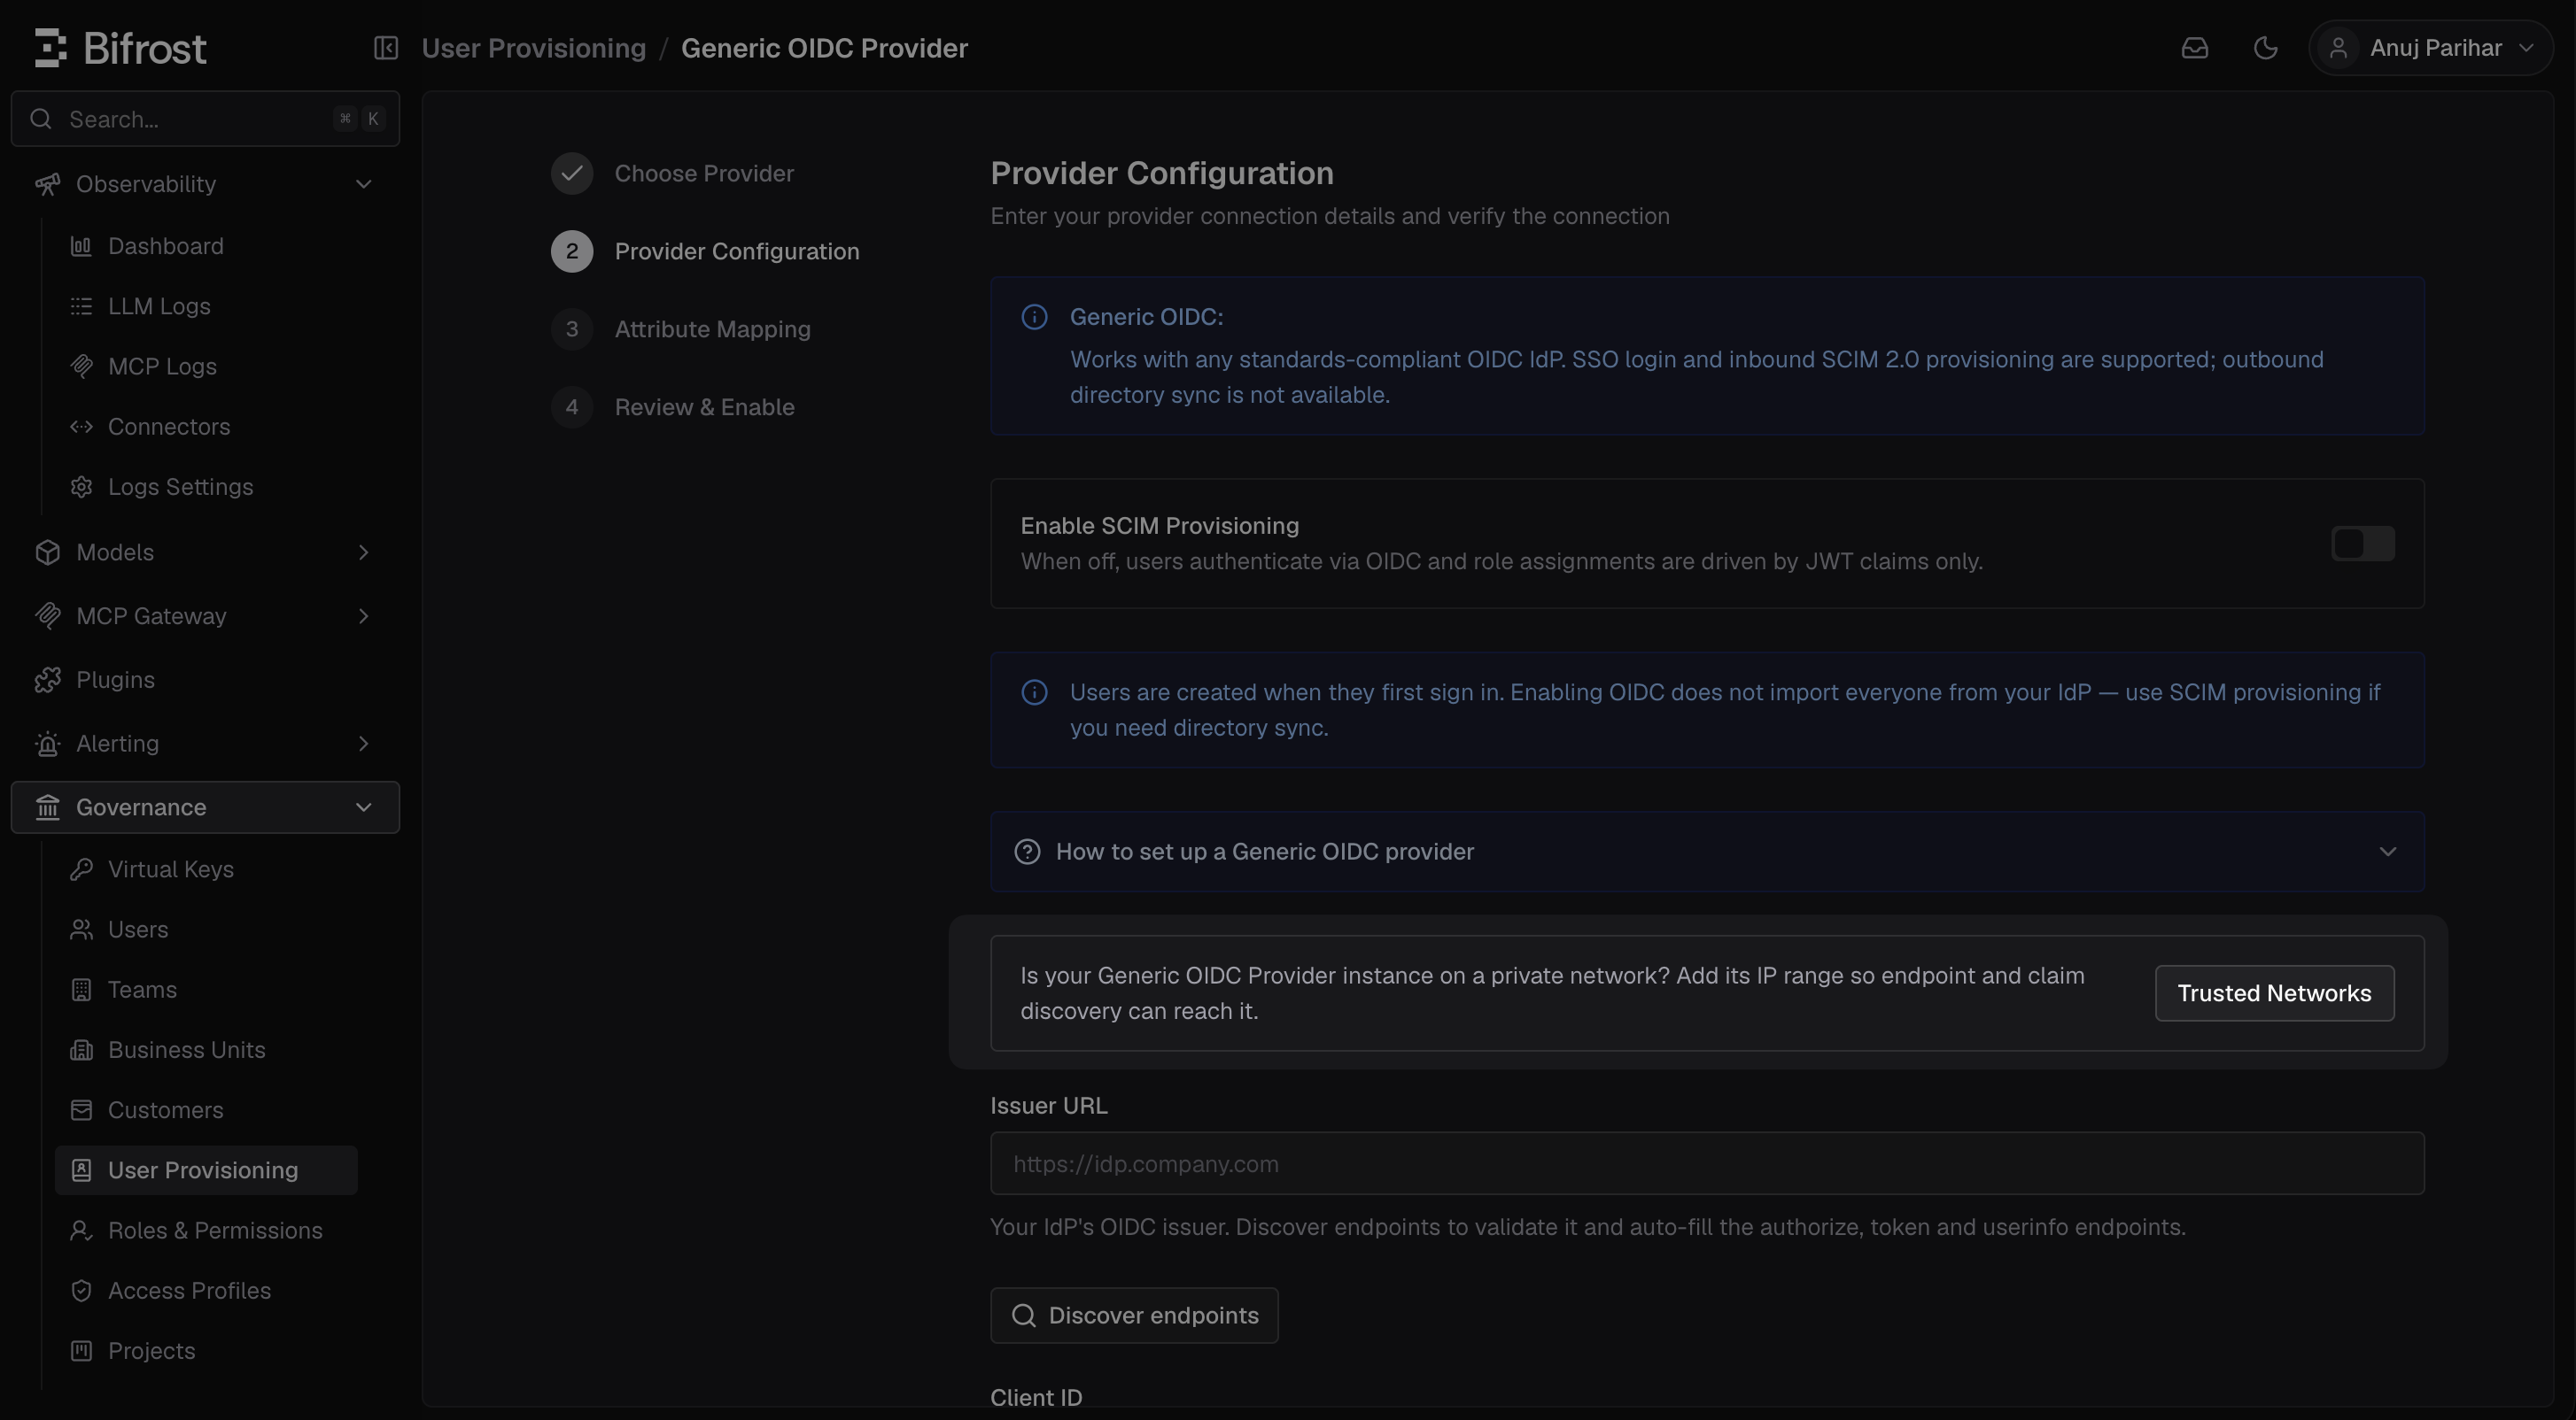The image size is (2576, 1420).
Task: Expand the MCP Gateway section chevron
Action: point(364,616)
